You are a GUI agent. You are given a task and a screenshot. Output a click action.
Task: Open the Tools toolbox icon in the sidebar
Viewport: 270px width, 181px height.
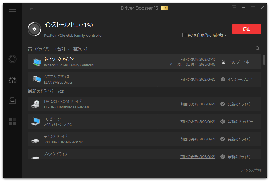(12, 101)
